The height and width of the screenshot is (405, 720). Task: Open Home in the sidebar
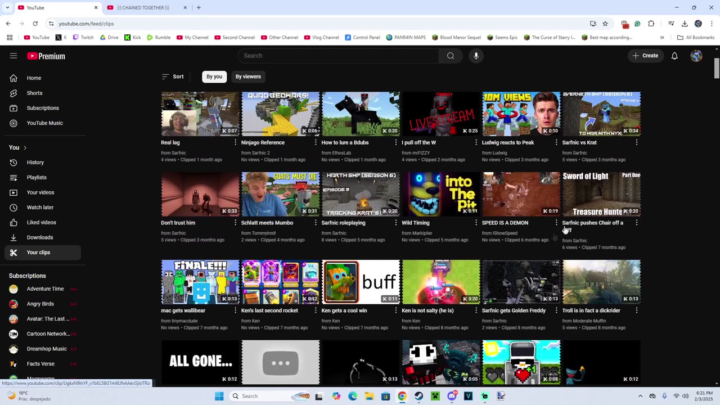[43, 78]
